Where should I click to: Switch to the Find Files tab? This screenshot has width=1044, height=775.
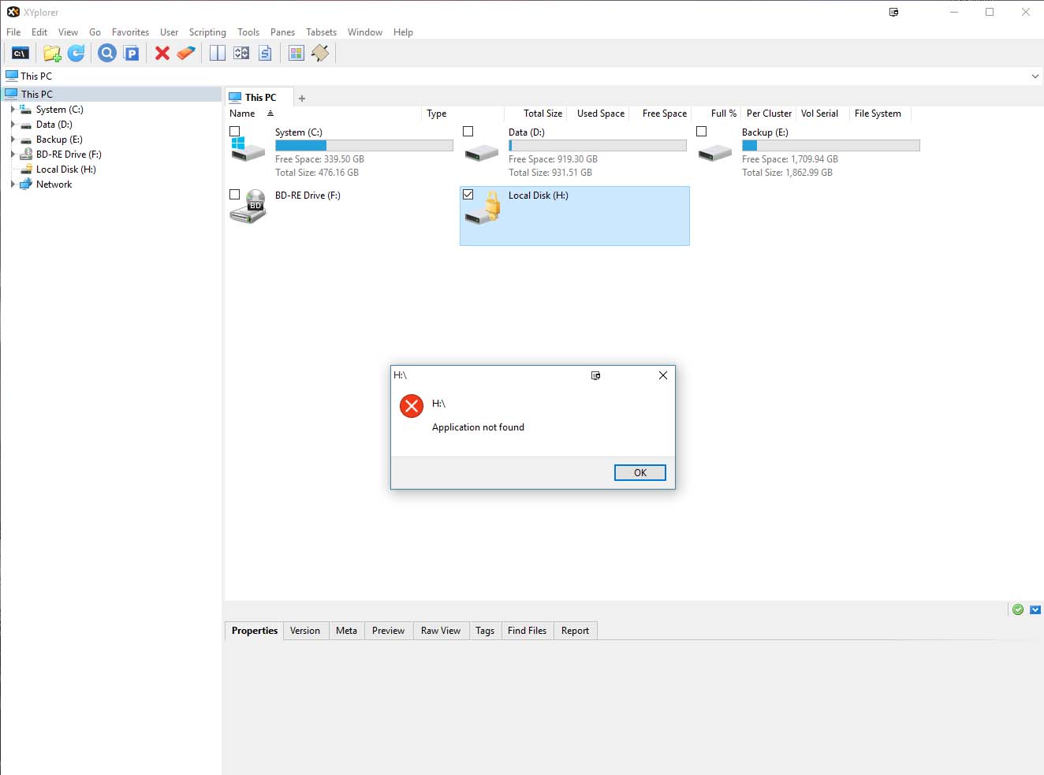pos(527,631)
